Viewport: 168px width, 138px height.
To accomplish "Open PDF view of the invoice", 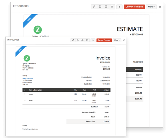I will pos(78,40).
